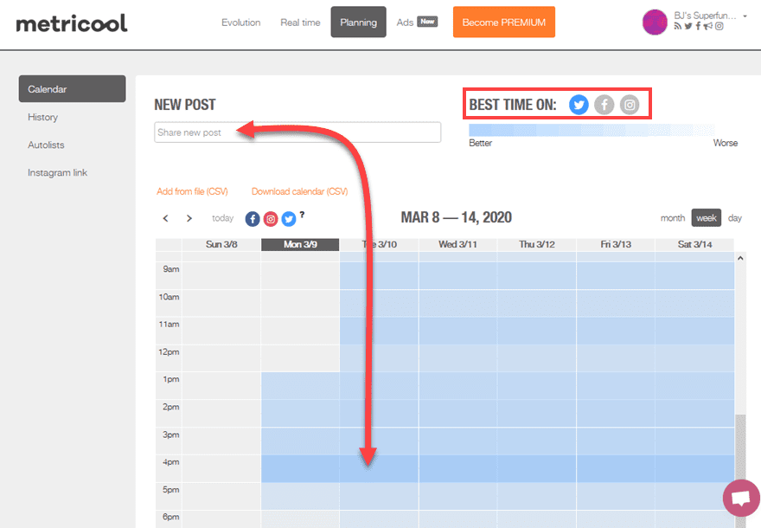Click the Instagram filter icon above the calendar

pos(270,218)
